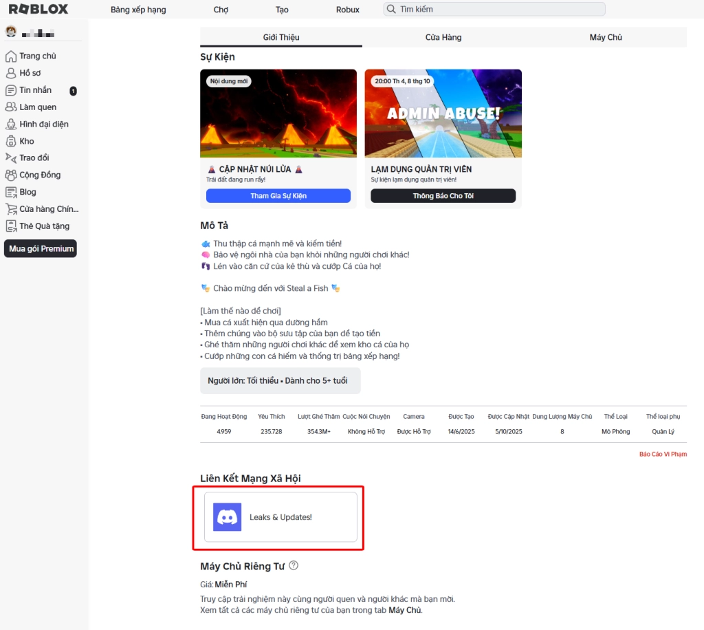Click the Mua gói Premium button
The width and height of the screenshot is (704, 630).
coord(41,249)
